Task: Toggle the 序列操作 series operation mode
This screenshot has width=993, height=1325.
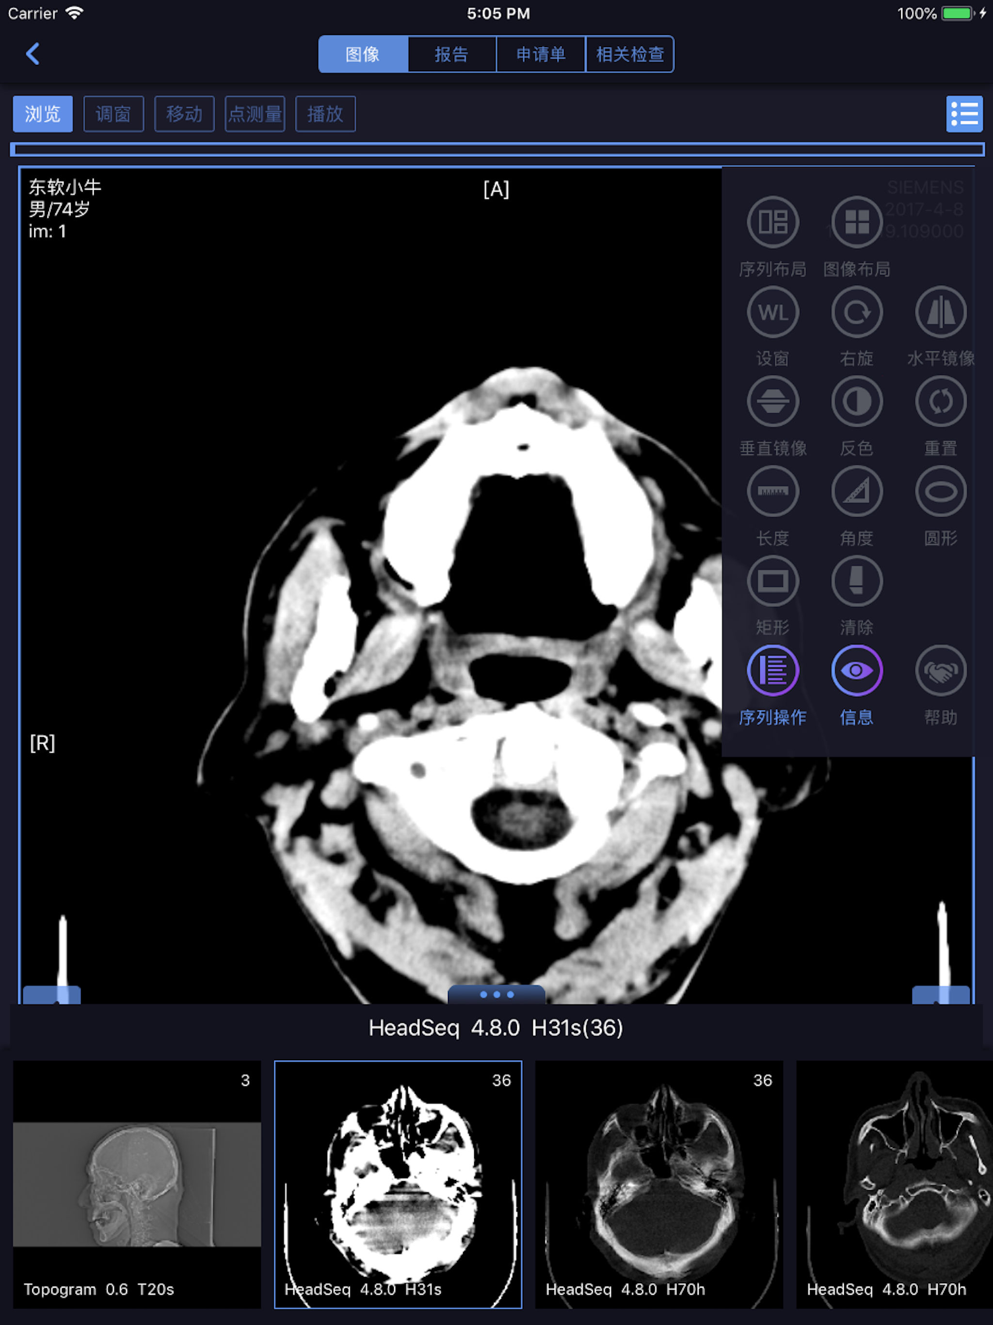Action: [x=772, y=670]
